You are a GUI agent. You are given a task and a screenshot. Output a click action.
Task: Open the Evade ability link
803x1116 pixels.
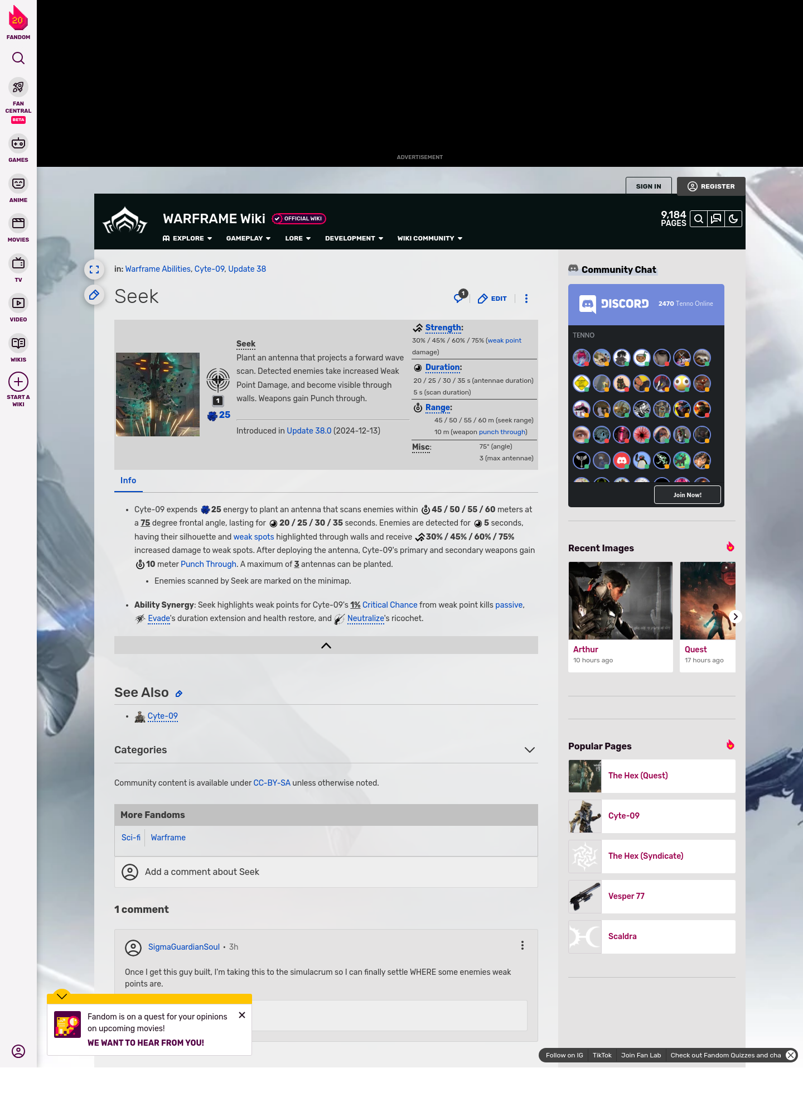(159, 618)
